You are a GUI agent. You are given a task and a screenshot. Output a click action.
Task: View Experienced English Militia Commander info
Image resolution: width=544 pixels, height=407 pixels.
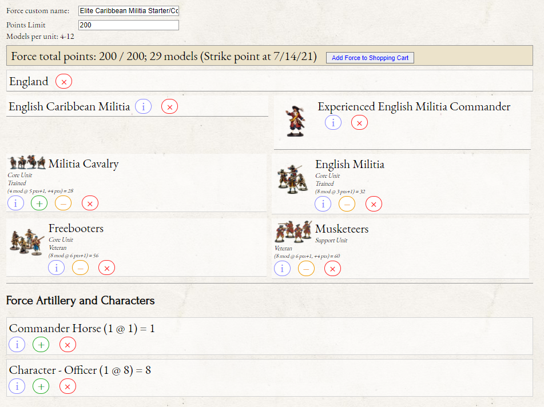pos(333,122)
